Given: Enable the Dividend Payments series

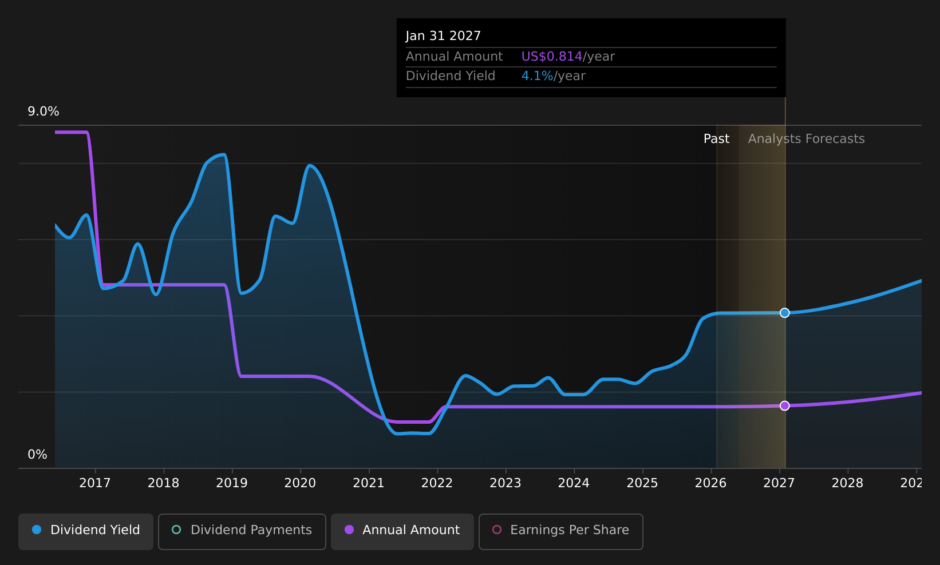Looking at the screenshot, I should 242,531.
